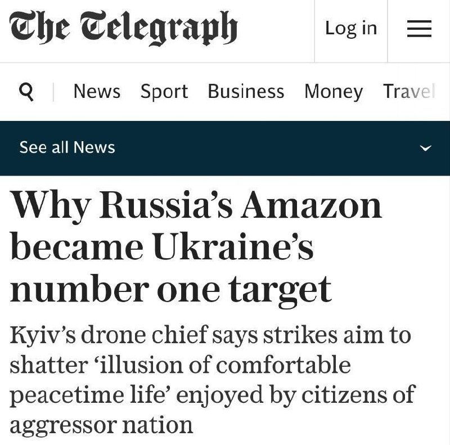This screenshot has width=450, height=445.
Task: Click the See all News label
Action: coord(67,147)
